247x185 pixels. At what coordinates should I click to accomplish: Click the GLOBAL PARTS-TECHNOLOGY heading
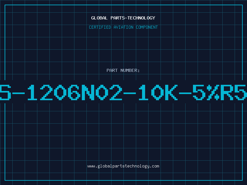tap(123, 18)
